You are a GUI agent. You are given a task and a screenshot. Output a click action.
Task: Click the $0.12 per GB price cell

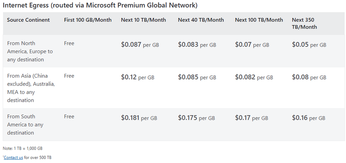point(137,77)
